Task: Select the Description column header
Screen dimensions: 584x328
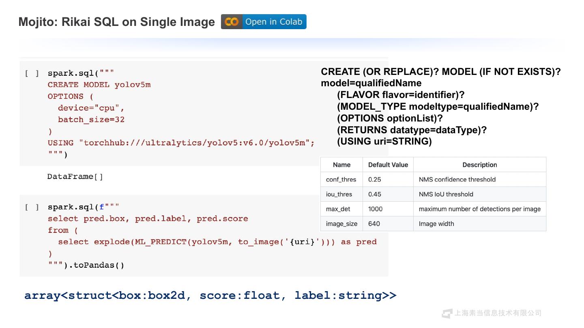Action: [x=479, y=165]
